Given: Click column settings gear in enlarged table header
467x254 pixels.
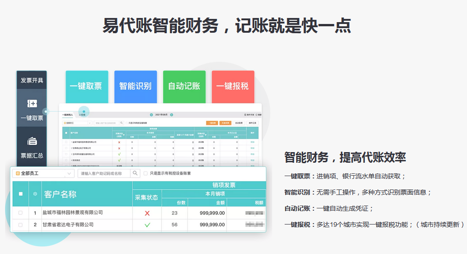Looking at the screenshot, I should tap(35, 194).
